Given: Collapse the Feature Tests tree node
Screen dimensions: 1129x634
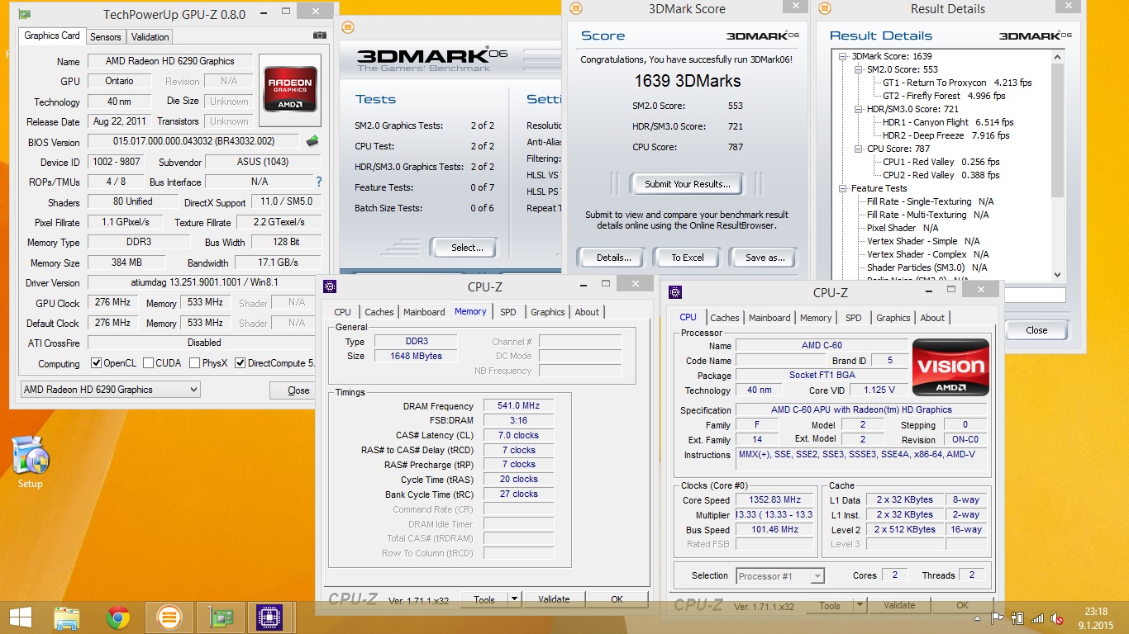Looking at the screenshot, I should (843, 188).
